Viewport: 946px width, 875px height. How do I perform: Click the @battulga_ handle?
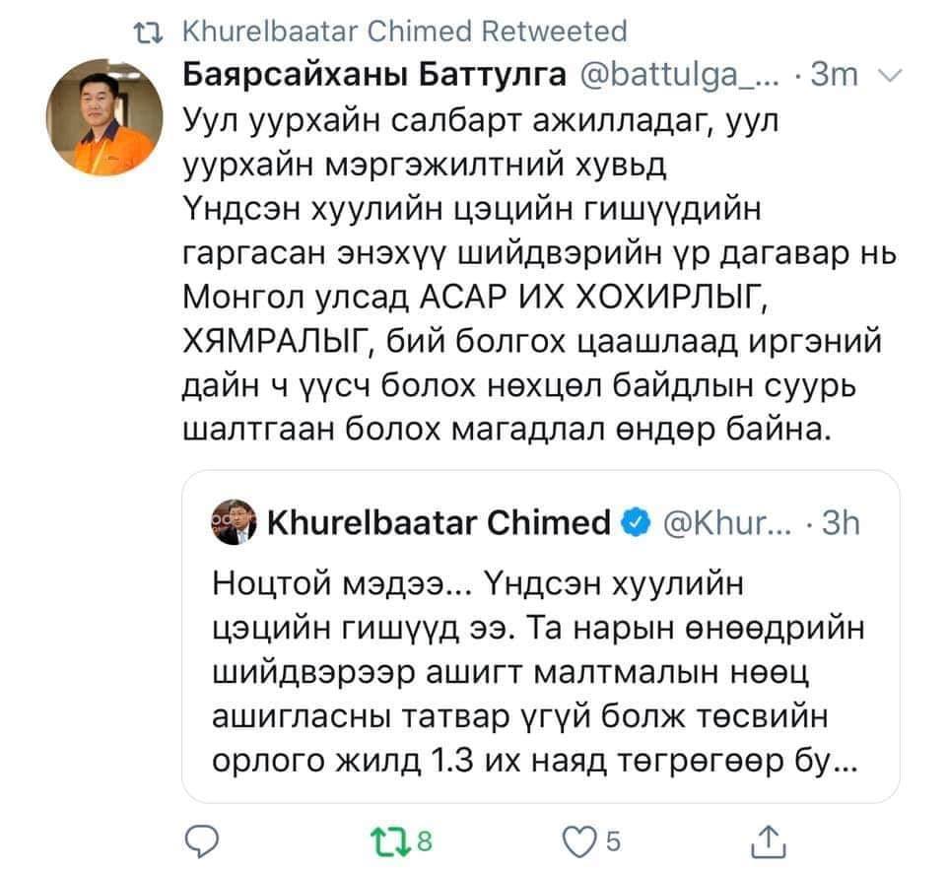click(x=690, y=74)
